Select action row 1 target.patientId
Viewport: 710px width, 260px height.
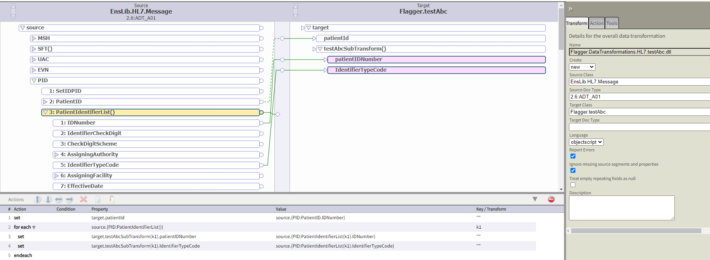(x=268, y=218)
